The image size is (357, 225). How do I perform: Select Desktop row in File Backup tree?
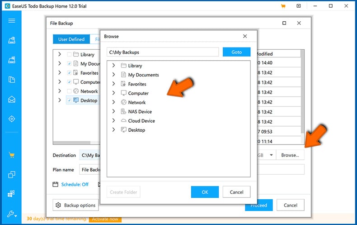pyautogui.click(x=83, y=100)
